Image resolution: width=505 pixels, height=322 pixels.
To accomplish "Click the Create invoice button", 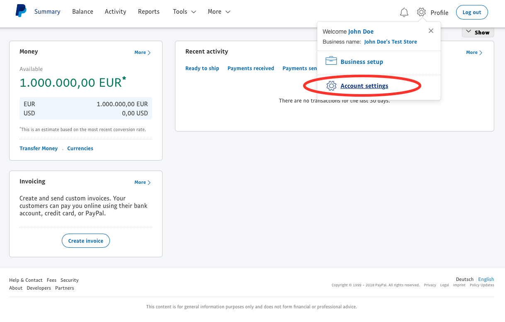I will [x=86, y=241].
